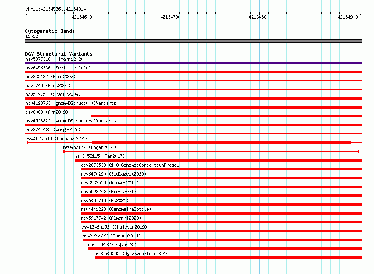Select nsv3933529 (Wenger2019) label

(110, 183)
